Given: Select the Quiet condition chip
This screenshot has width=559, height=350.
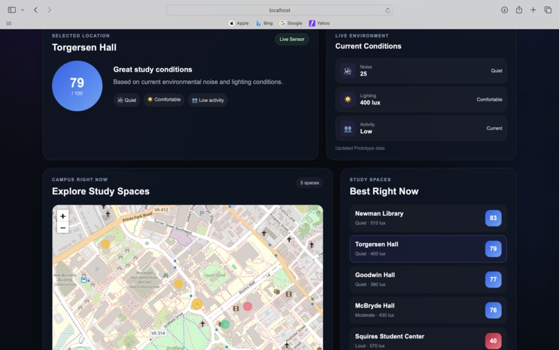Looking at the screenshot, I should point(126,100).
